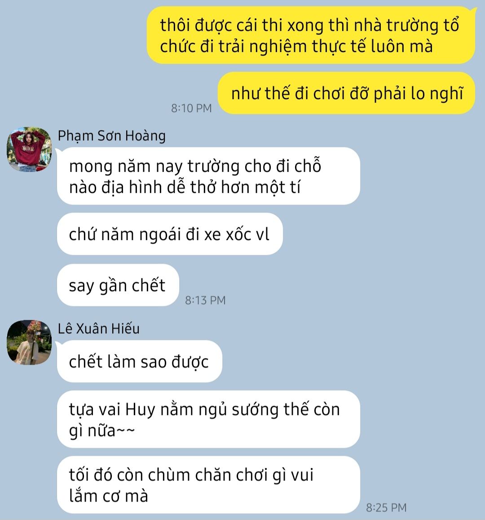Tap the sender name Phạm Sơn Hoàng
The width and height of the screenshot is (485, 520).
pyautogui.click(x=111, y=136)
